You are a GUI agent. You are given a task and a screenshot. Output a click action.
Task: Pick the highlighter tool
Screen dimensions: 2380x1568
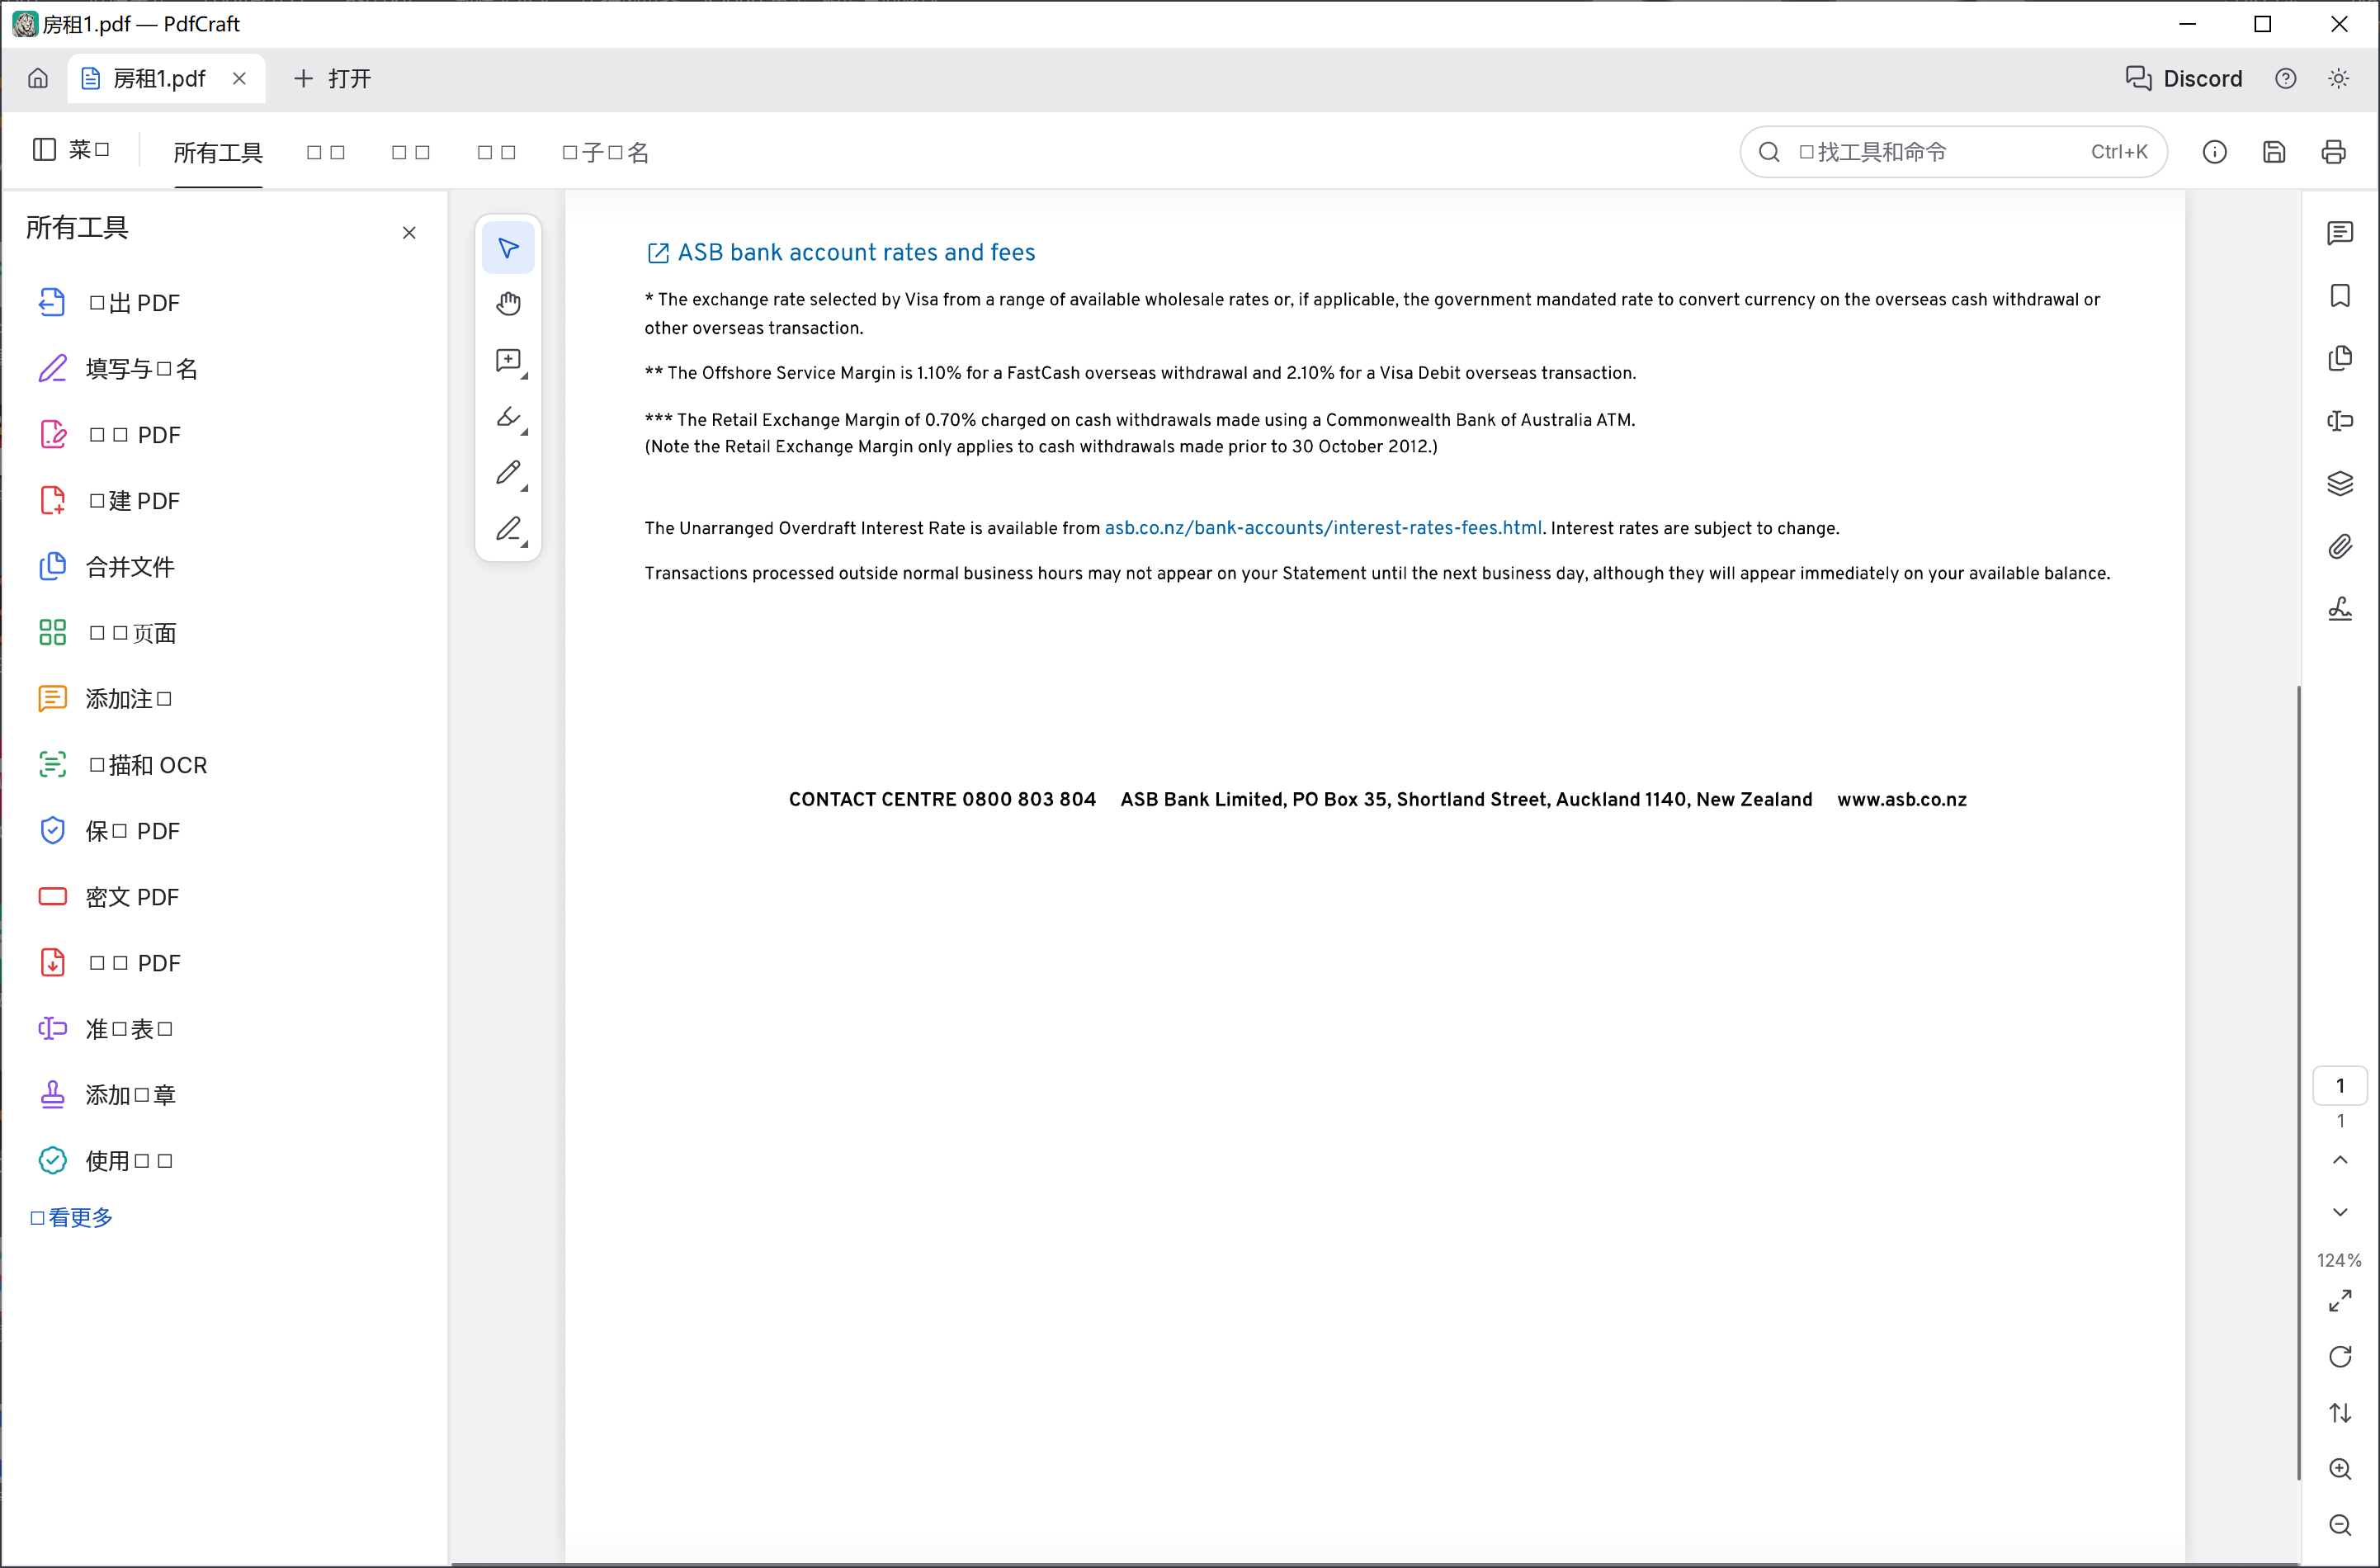pos(508,417)
